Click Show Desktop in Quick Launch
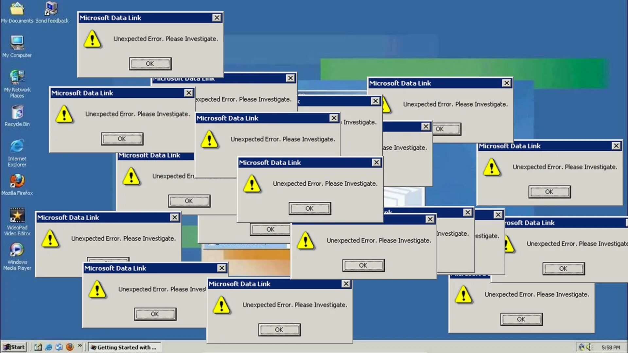628x353 pixels. tap(38, 347)
